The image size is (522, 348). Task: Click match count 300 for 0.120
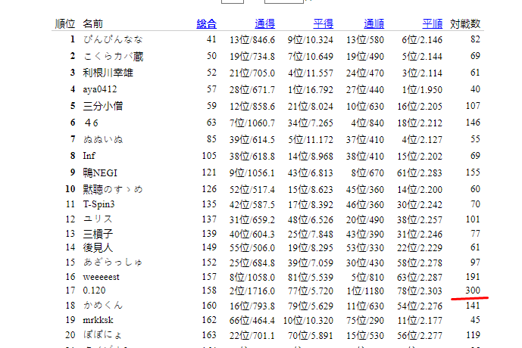click(x=473, y=291)
